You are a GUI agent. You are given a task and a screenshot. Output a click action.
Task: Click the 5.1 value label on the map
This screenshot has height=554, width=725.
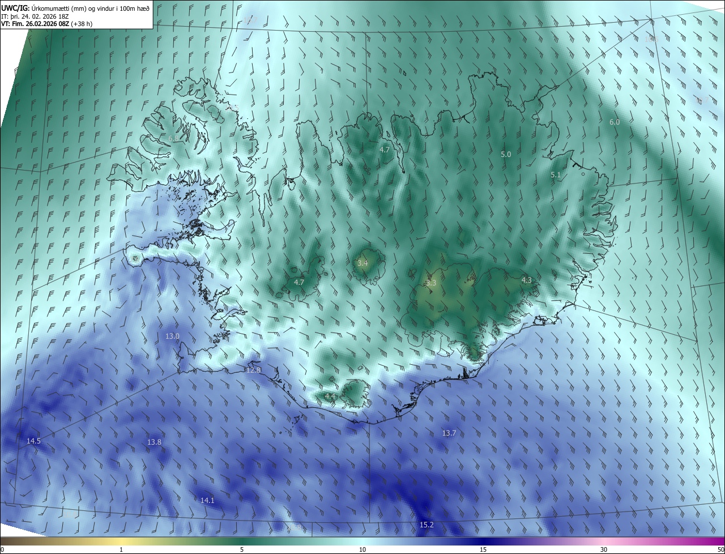click(556, 175)
